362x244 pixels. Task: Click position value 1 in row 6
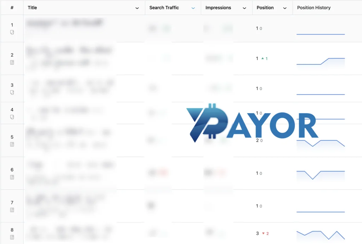pos(257,173)
